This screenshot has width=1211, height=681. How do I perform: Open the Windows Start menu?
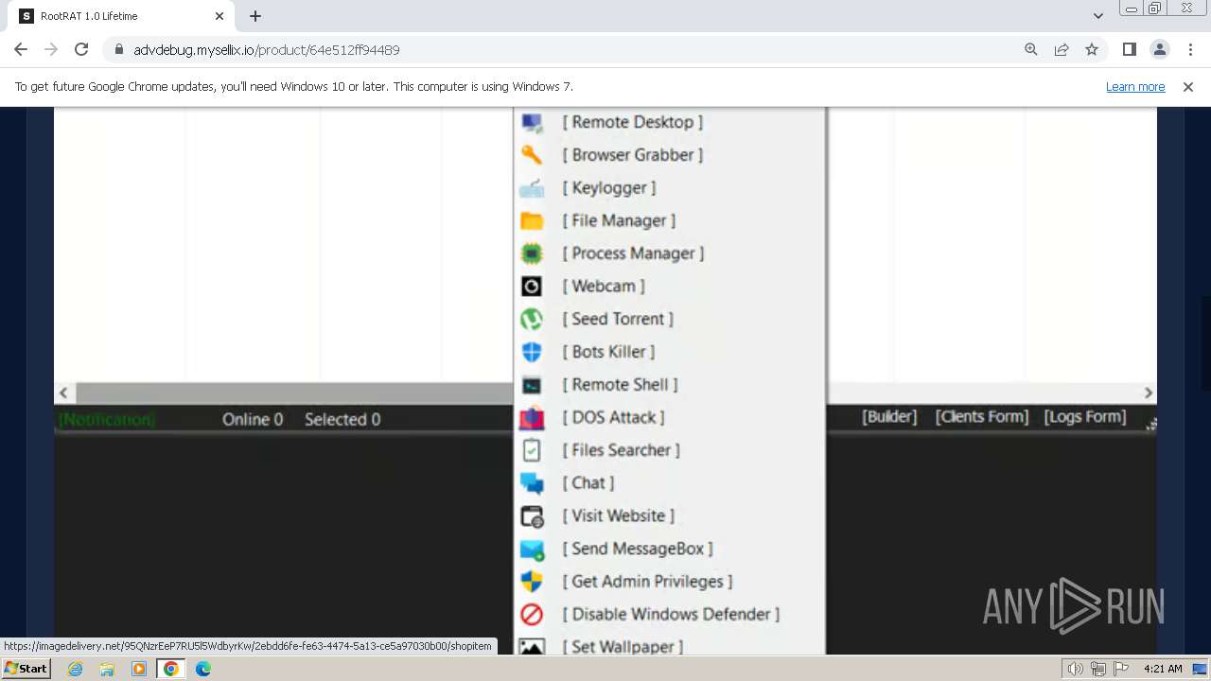pos(26,669)
